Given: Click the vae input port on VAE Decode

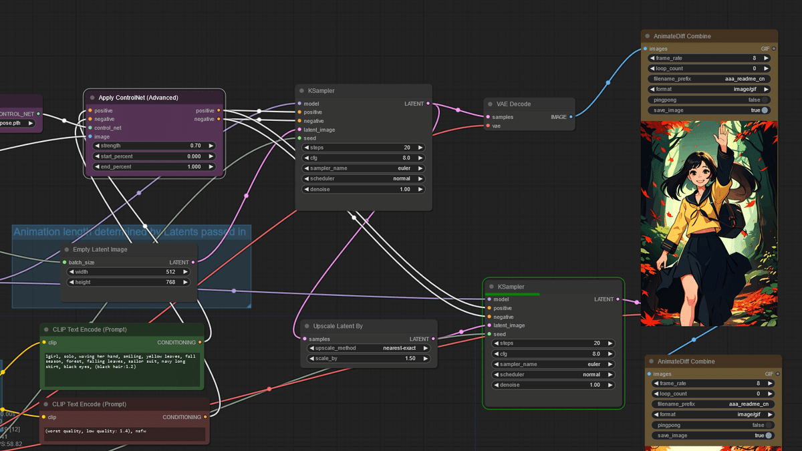Looking at the screenshot, I should click(x=488, y=126).
